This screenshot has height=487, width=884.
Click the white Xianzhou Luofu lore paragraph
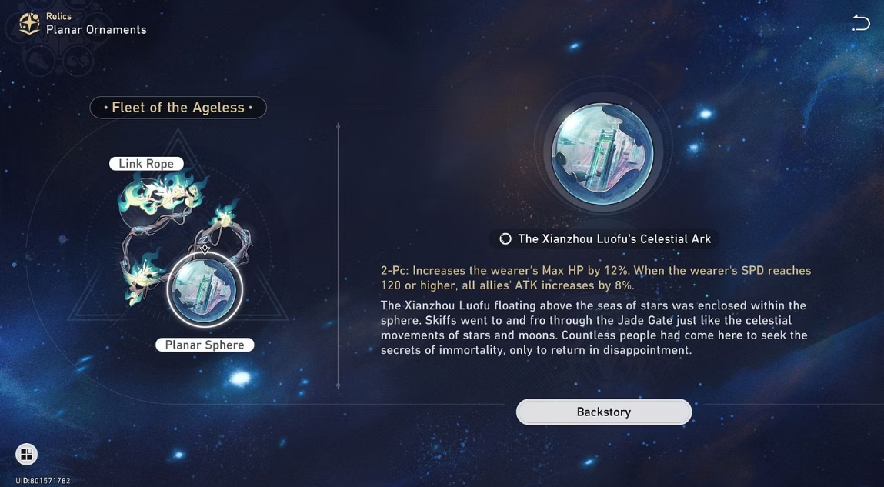pos(594,328)
